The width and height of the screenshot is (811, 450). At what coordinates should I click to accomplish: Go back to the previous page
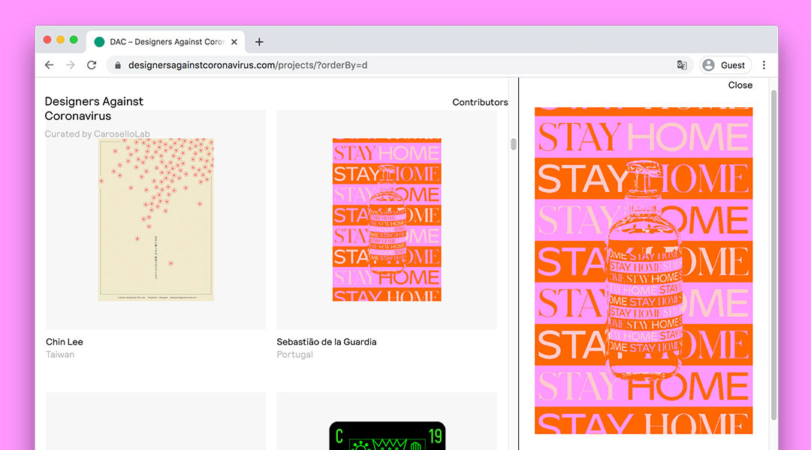pos(49,65)
